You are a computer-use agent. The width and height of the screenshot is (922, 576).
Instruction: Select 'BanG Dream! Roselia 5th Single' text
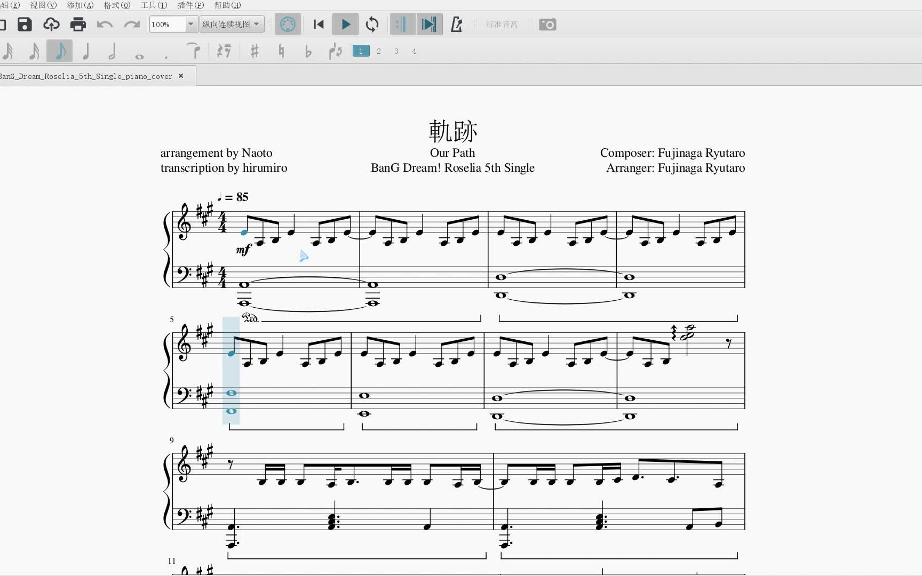tap(452, 167)
